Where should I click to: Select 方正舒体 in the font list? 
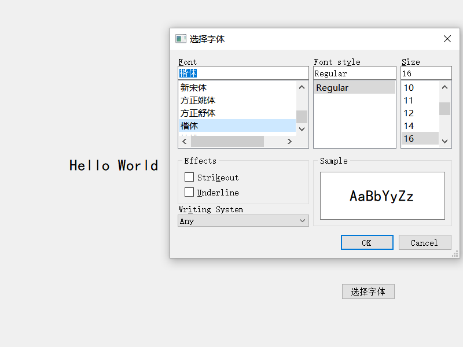click(237, 113)
